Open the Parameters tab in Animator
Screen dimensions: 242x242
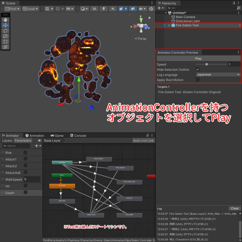pos(23,141)
